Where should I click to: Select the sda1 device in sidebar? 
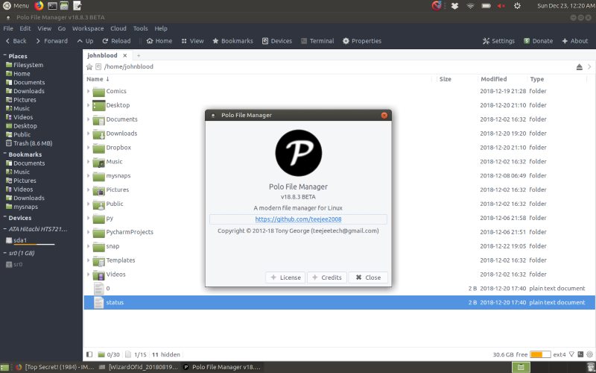(x=16, y=240)
